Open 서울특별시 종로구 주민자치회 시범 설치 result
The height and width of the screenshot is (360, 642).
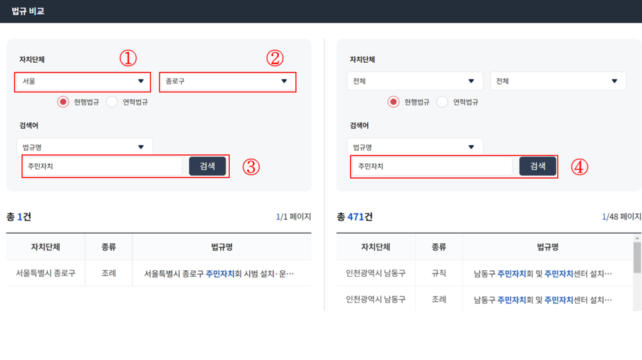[x=219, y=274]
